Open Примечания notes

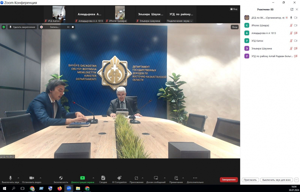point(176,179)
